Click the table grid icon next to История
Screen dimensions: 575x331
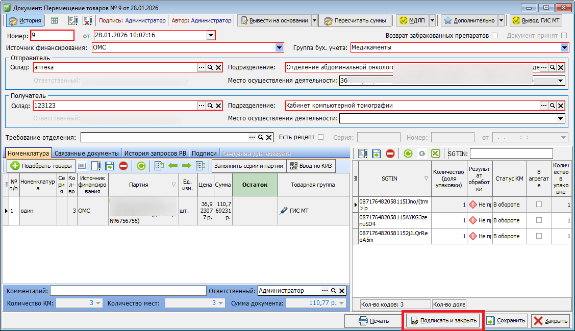54,20
